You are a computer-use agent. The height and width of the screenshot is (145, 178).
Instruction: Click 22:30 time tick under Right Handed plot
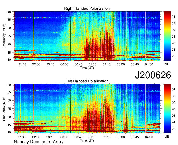[36, 64]
